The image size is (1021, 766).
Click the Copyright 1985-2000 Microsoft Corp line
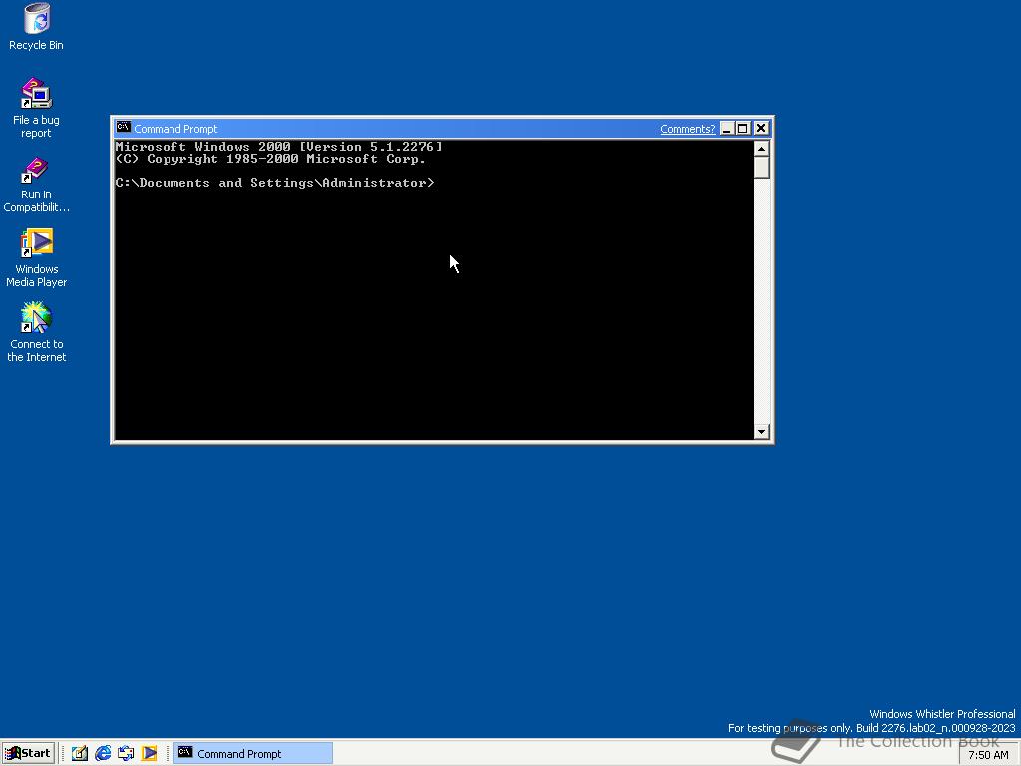coord(270,159)
